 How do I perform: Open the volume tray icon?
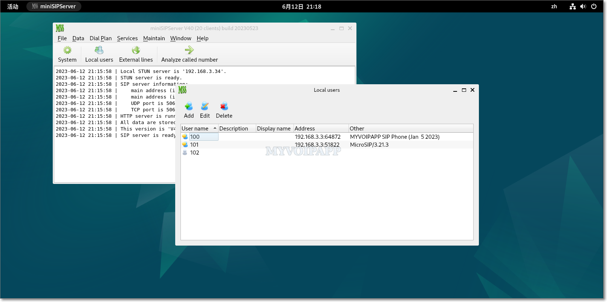[583, 6]
